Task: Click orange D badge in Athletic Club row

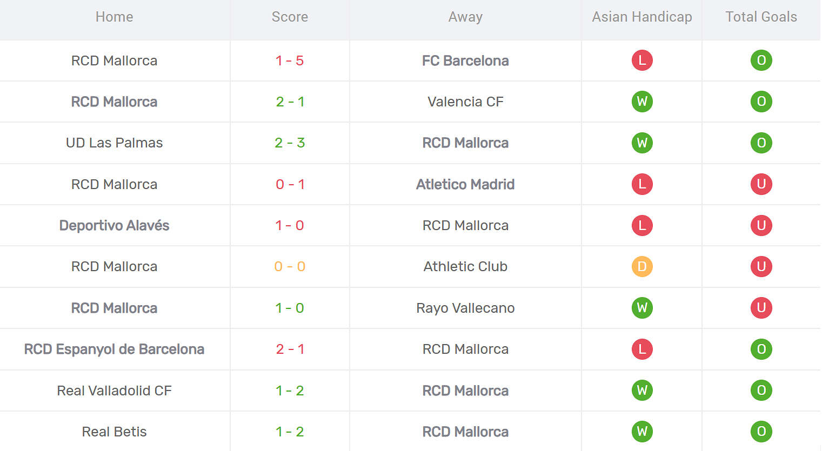Action: [x=642, y=266]
